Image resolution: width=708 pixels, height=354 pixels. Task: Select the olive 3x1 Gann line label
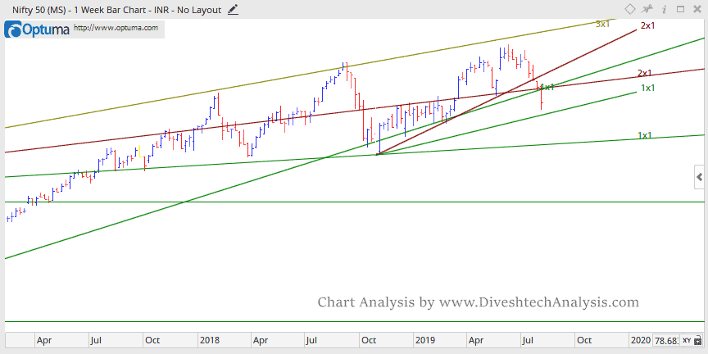[x=602, y=25]
